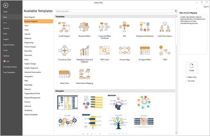Click in the Search examples field
This screenshot has height=136, width=210.
coord(115,11)
